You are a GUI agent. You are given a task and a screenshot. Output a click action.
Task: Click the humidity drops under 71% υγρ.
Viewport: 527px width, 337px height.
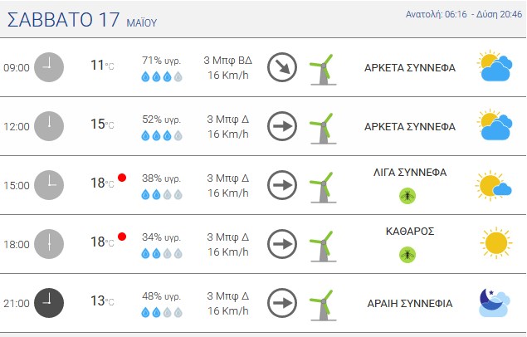point(162,77)
